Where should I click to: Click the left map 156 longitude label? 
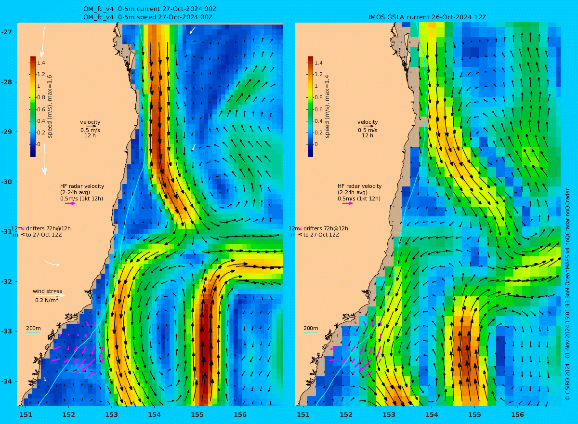(x=240, y=414)
